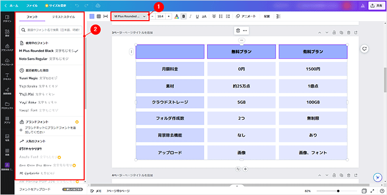Toggle bold formatting

click(184, 16)
